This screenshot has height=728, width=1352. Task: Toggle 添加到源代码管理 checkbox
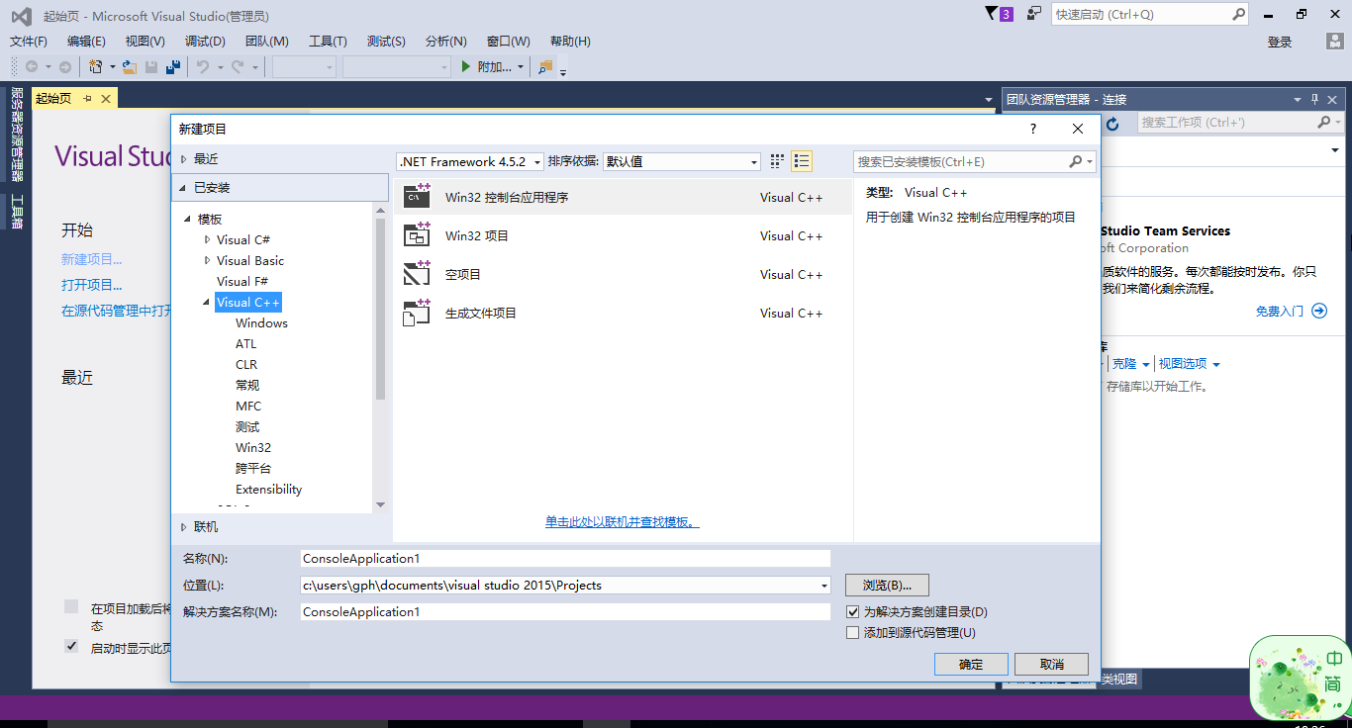pyautogui.click(x=853, y=633)
